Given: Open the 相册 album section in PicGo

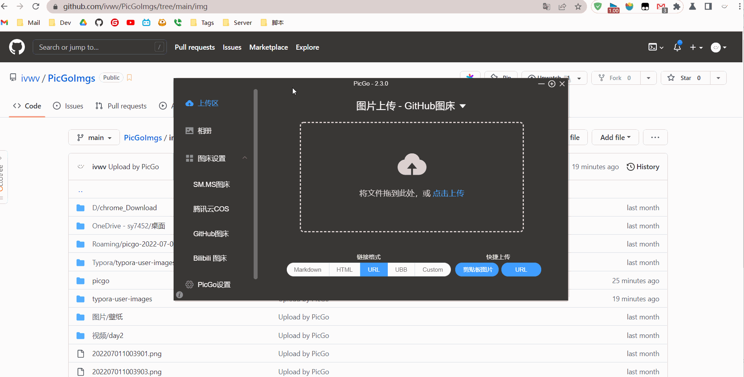Looking at the screenshot, I should [x=199, y=131].
